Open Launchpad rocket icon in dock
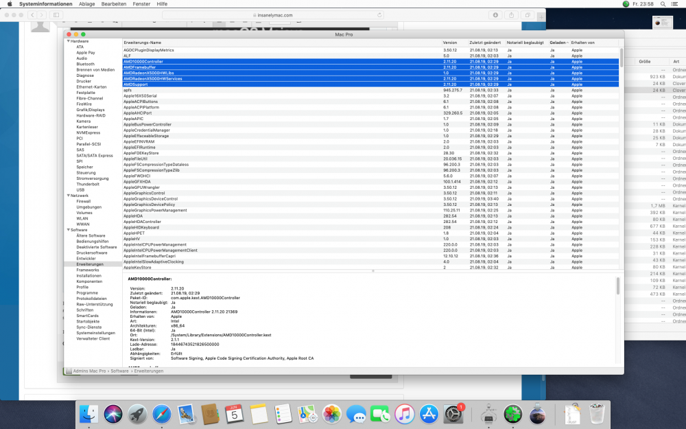Viewport: 686px width, 429px height. pyautogui.click(x=137, y=414)
